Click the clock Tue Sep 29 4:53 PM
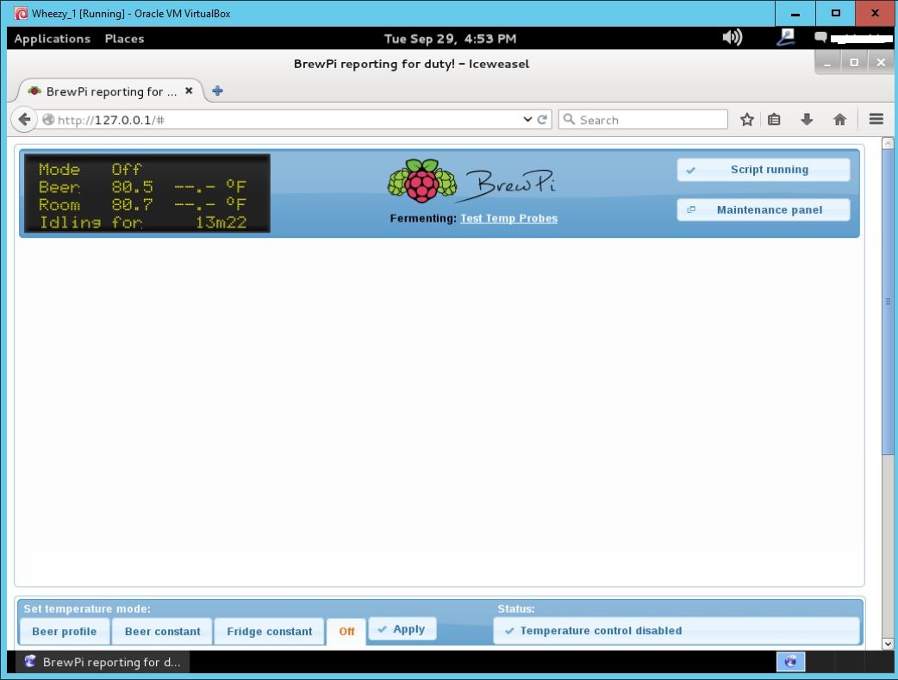Viewport: 898px width, 680px height. [x=450, y=39]
